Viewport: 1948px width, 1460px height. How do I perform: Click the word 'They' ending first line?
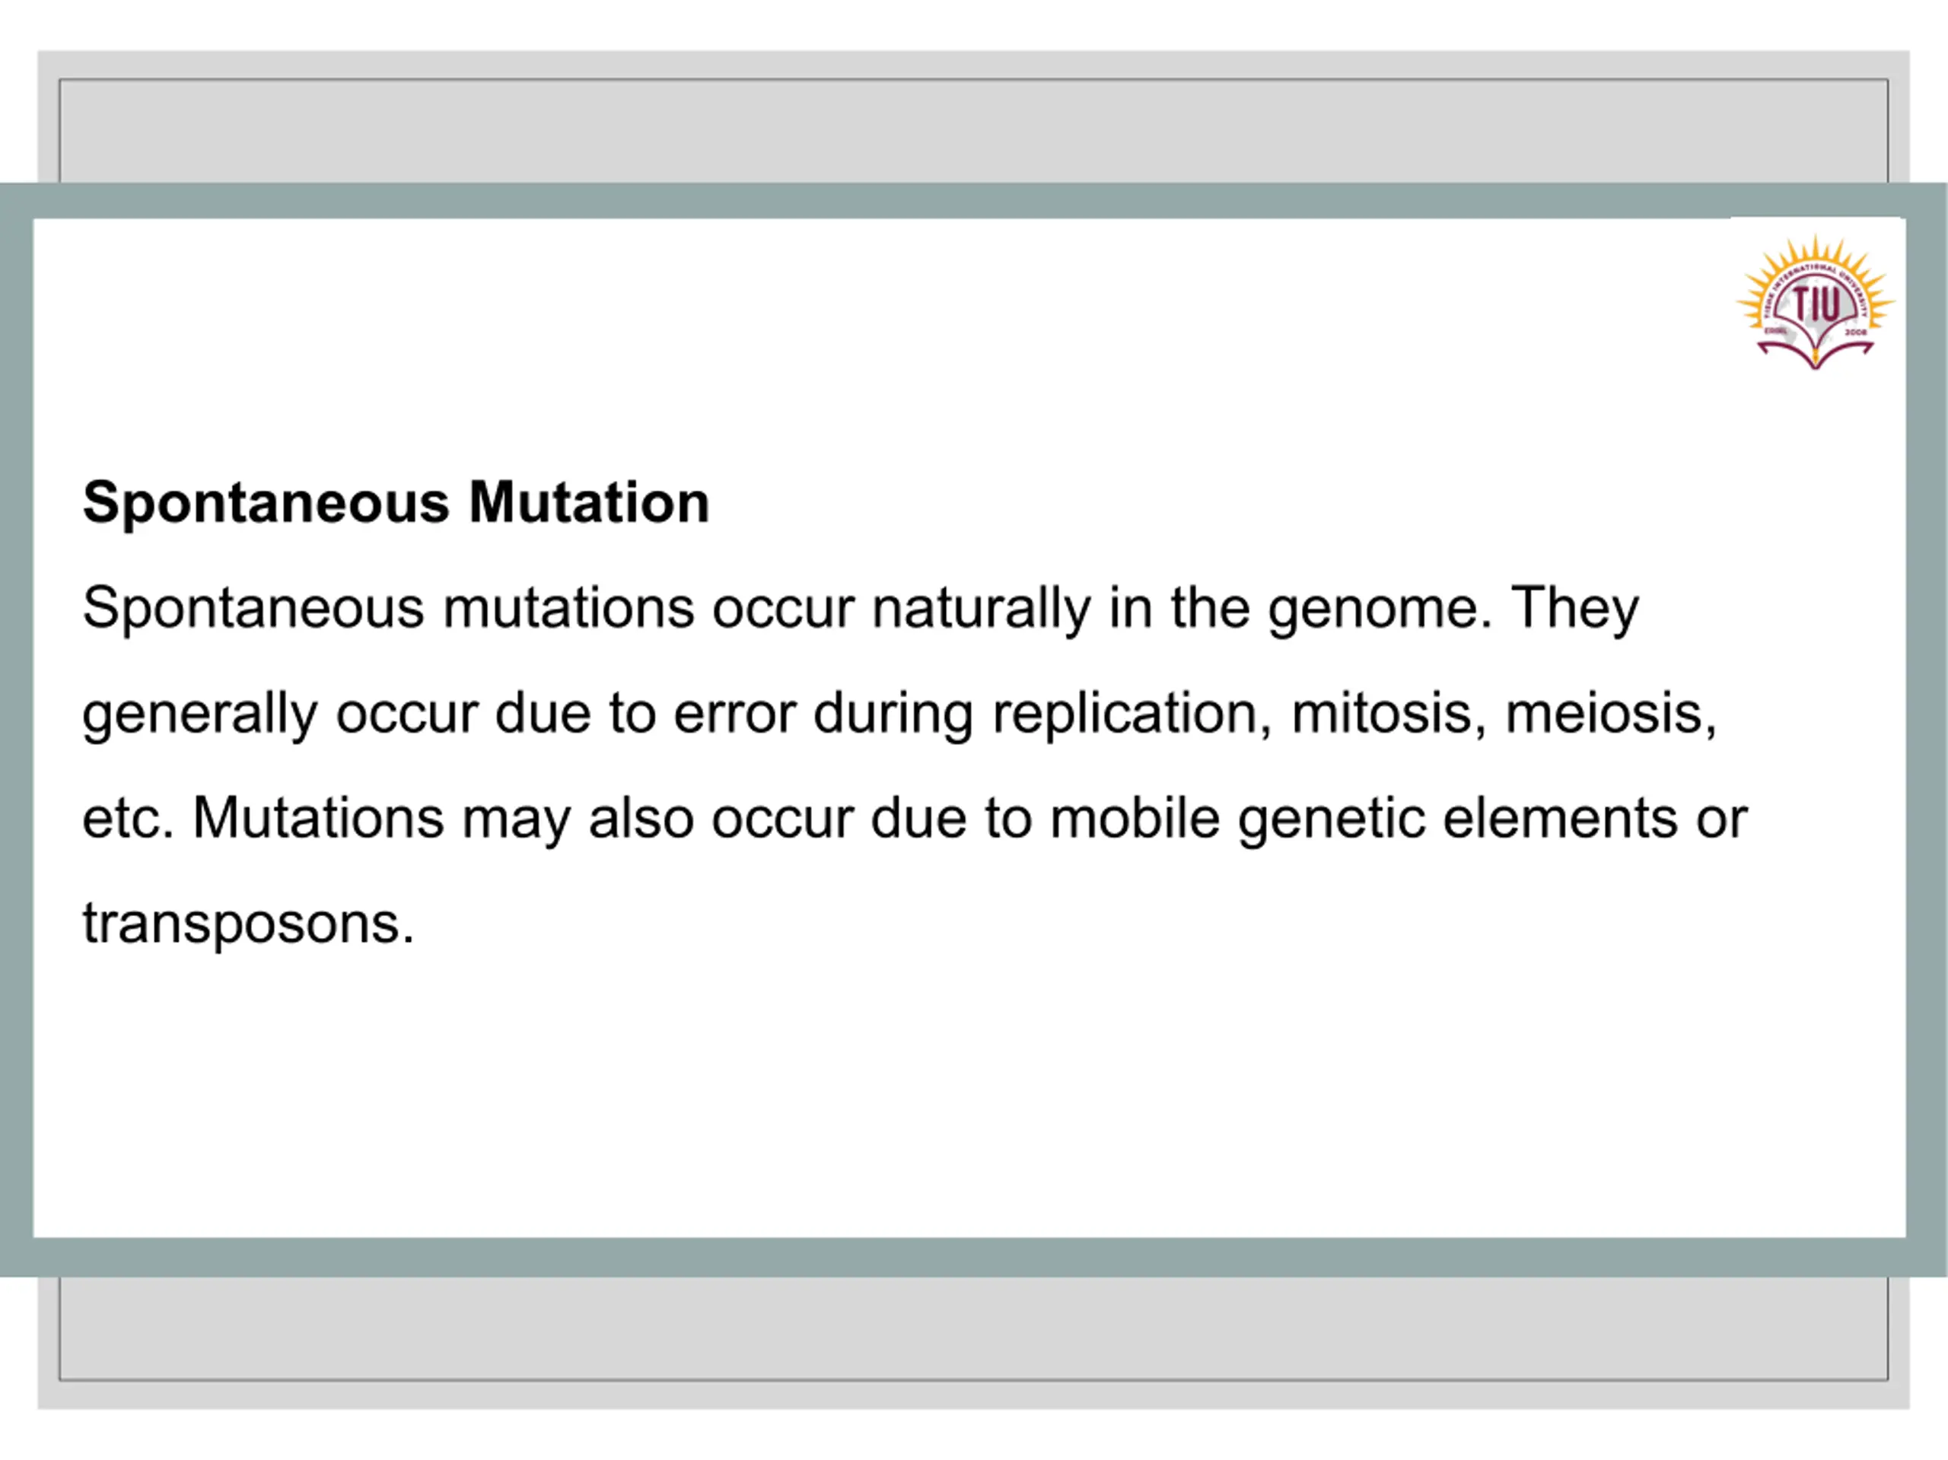pos(1574,609)
